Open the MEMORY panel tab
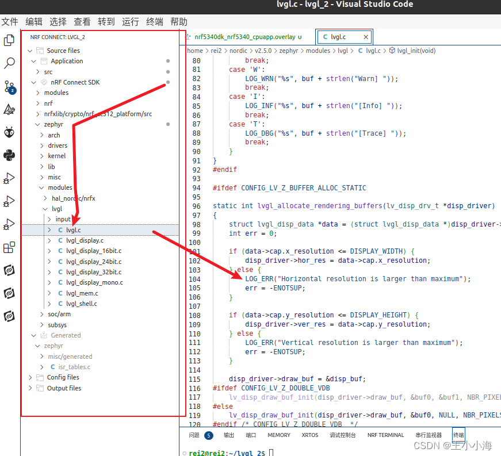 279,435
